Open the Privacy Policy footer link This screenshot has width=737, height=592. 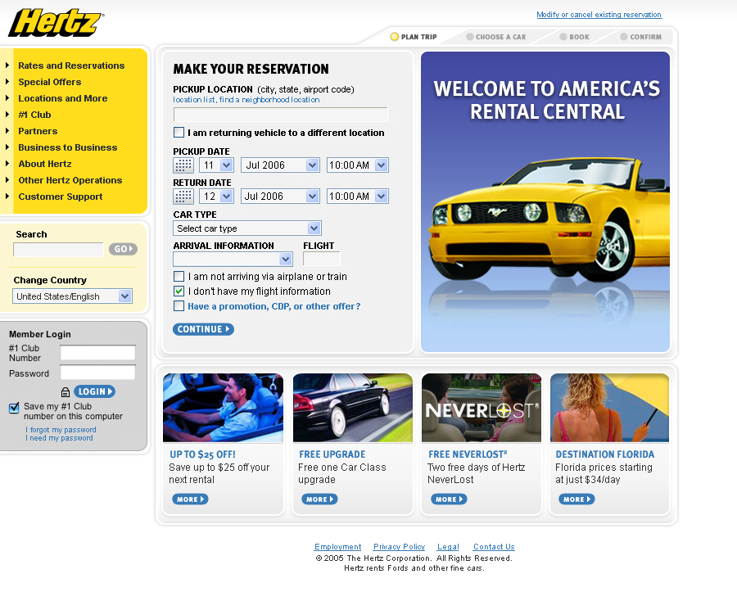[399, 547]
